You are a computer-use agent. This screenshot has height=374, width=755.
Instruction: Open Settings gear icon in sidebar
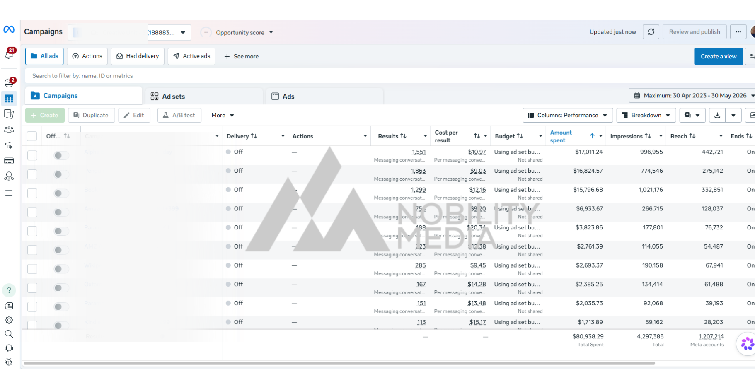(x=9, y=320)
